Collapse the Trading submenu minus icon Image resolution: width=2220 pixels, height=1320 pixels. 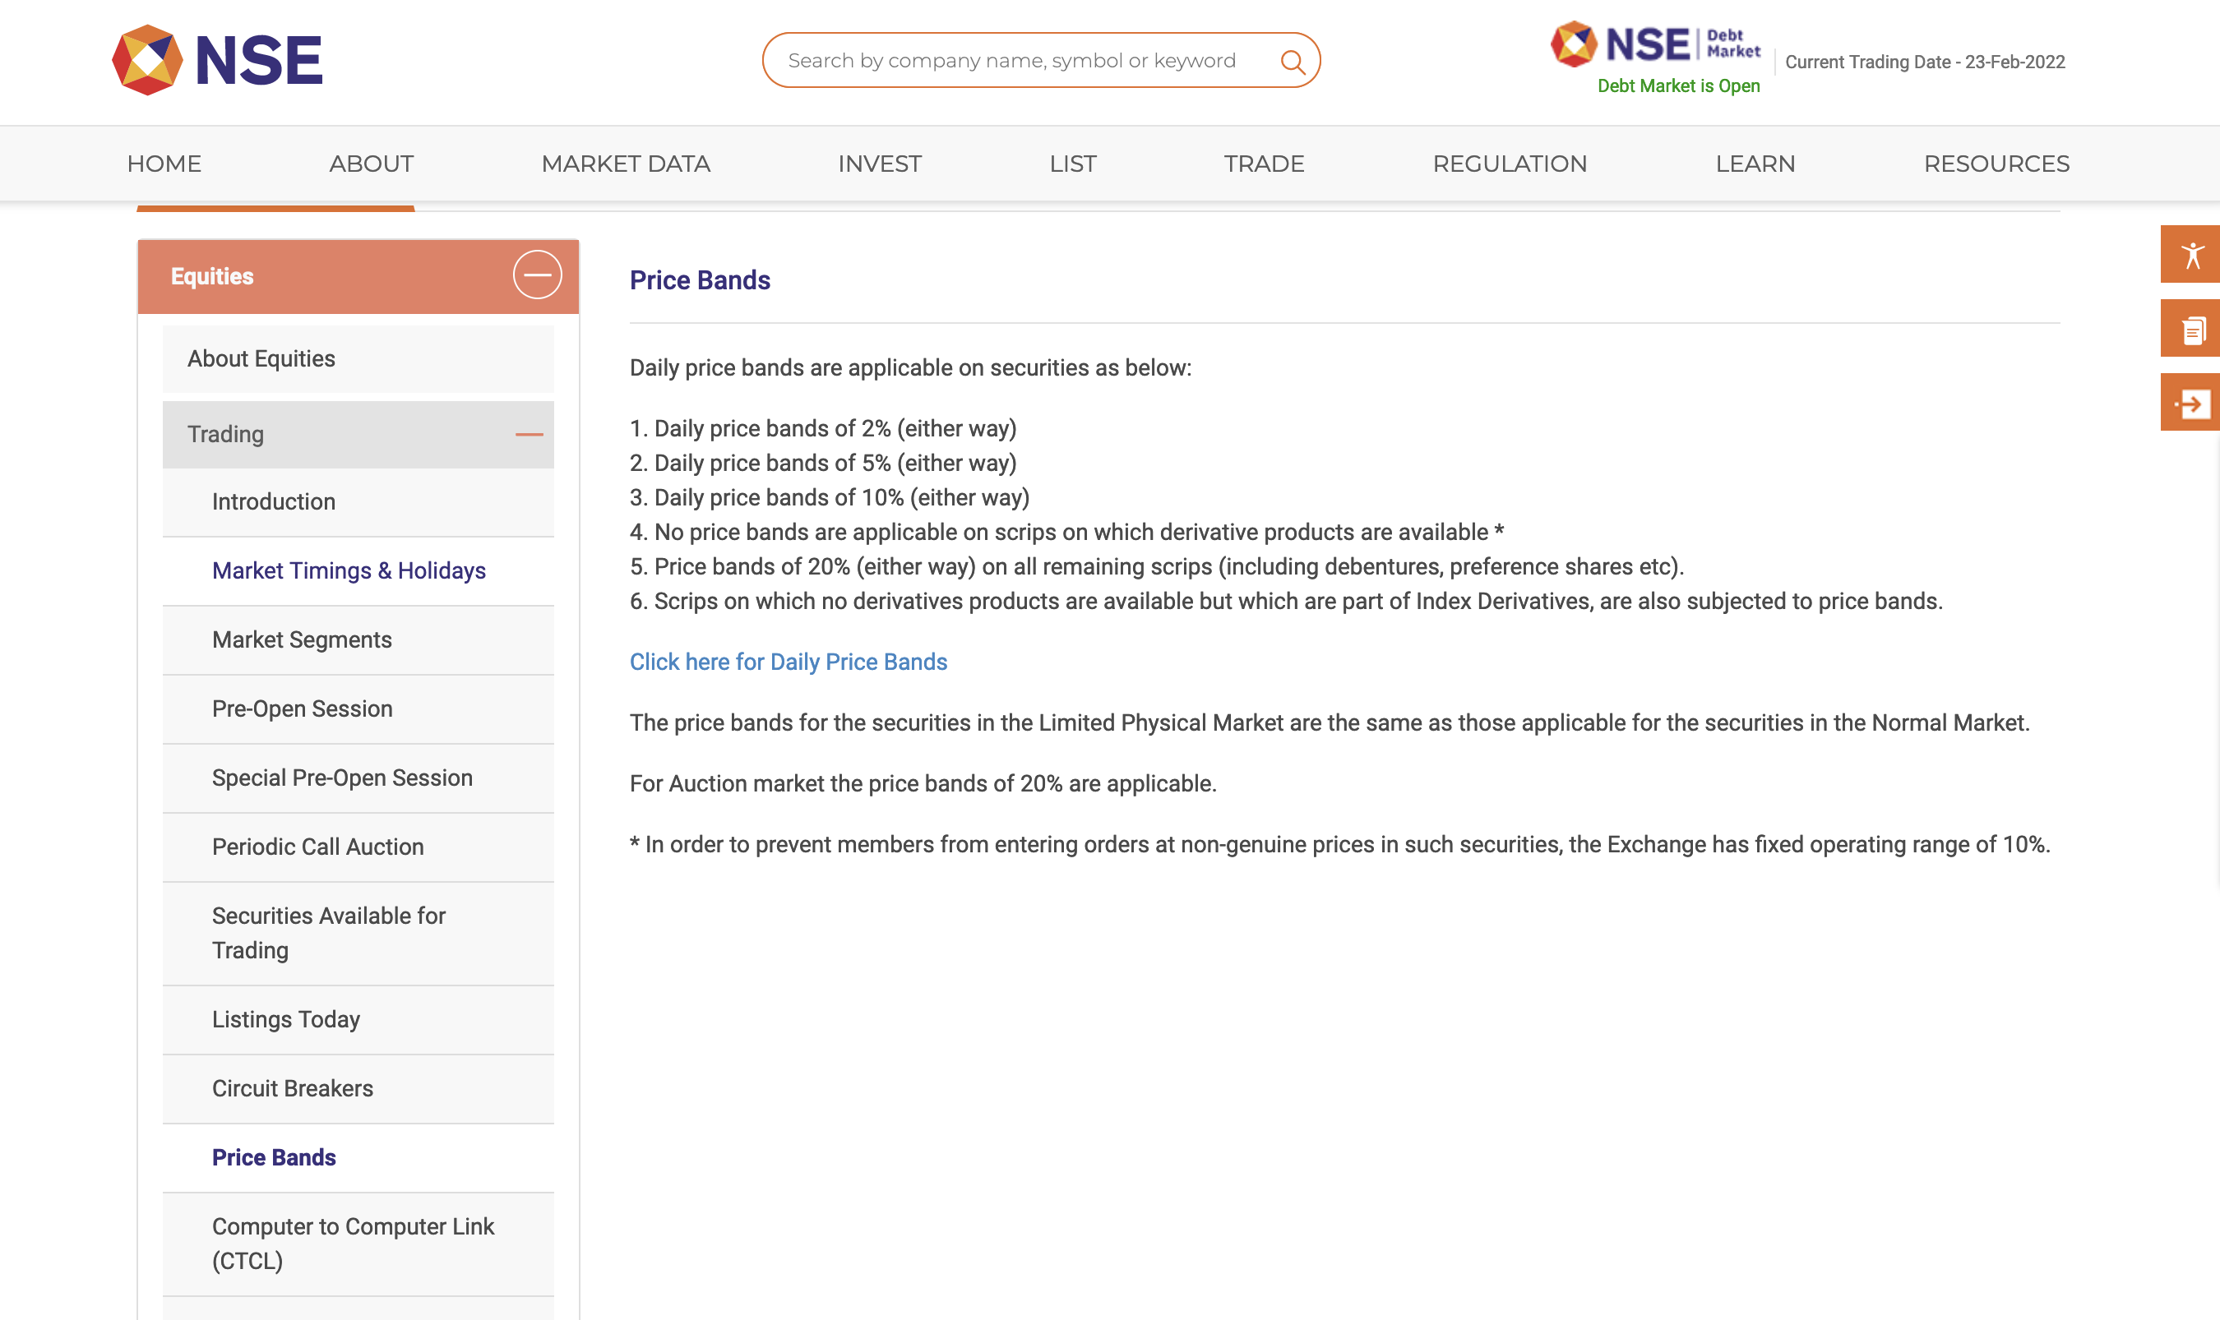coord(530,435)
